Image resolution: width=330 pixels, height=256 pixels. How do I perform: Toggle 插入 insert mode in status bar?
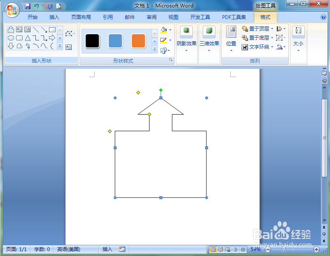tap(108, 249)
